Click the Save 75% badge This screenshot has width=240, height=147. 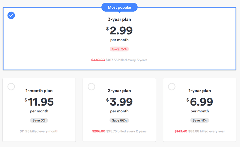[119, 49]
